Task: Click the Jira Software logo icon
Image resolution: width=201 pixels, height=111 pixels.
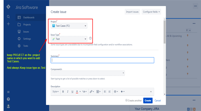Action: pos(8,7)
